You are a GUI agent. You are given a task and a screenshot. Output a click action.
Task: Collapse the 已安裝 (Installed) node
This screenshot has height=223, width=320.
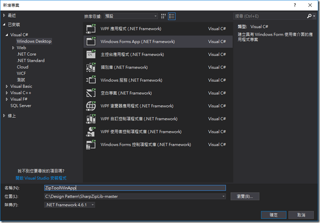pyautogui.click(x=4, y=24)
